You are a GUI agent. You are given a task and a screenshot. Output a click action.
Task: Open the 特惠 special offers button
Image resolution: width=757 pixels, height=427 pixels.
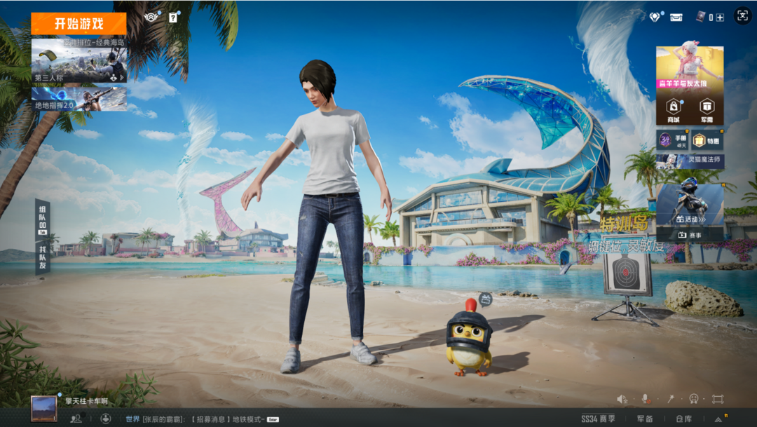707,140
